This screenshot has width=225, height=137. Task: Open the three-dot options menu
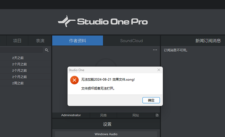click(155, 50)
